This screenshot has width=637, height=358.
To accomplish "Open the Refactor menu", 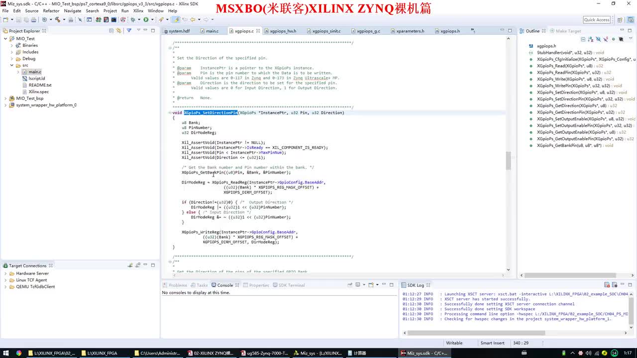I will click(51, 10).
